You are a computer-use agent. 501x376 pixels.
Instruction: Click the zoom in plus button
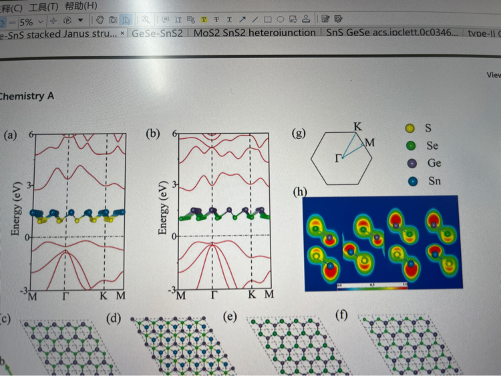click(x=53, y=21)
